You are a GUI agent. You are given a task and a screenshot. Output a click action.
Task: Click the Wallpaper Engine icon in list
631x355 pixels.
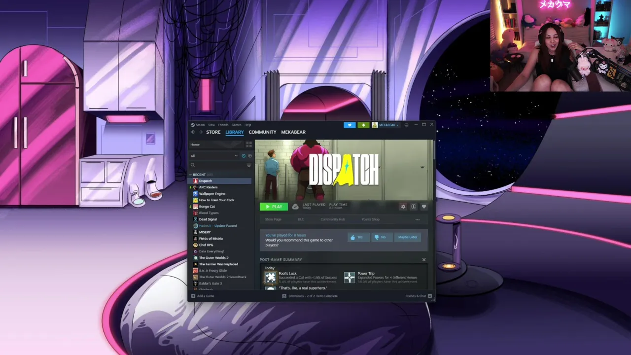(195, 194)
